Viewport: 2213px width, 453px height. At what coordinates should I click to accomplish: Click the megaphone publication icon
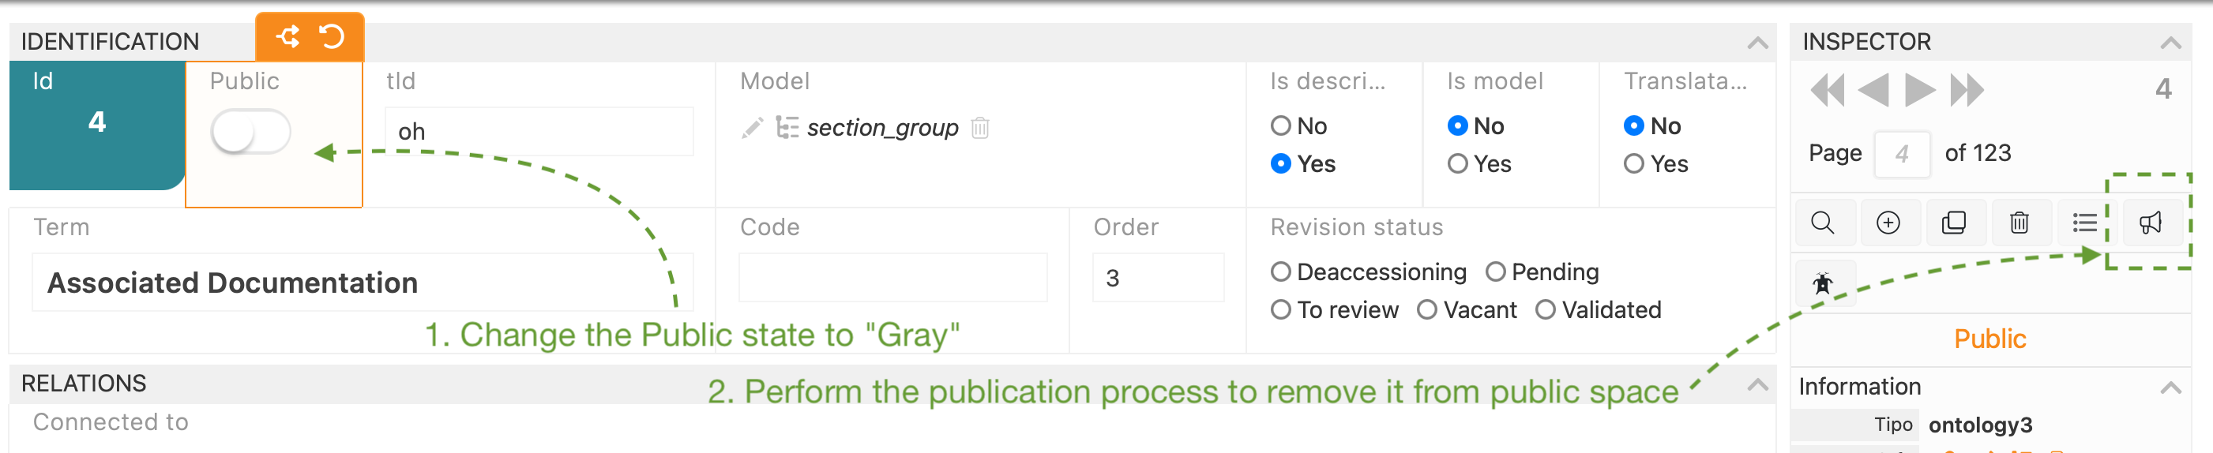click(x=2151, y=223)
